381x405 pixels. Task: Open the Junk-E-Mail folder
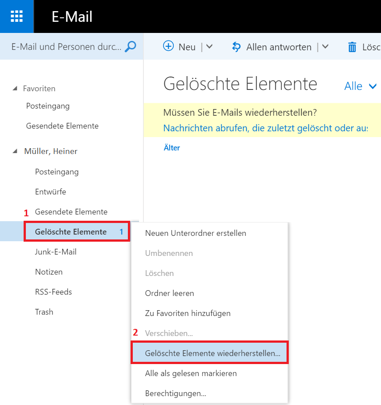point(56,252)
